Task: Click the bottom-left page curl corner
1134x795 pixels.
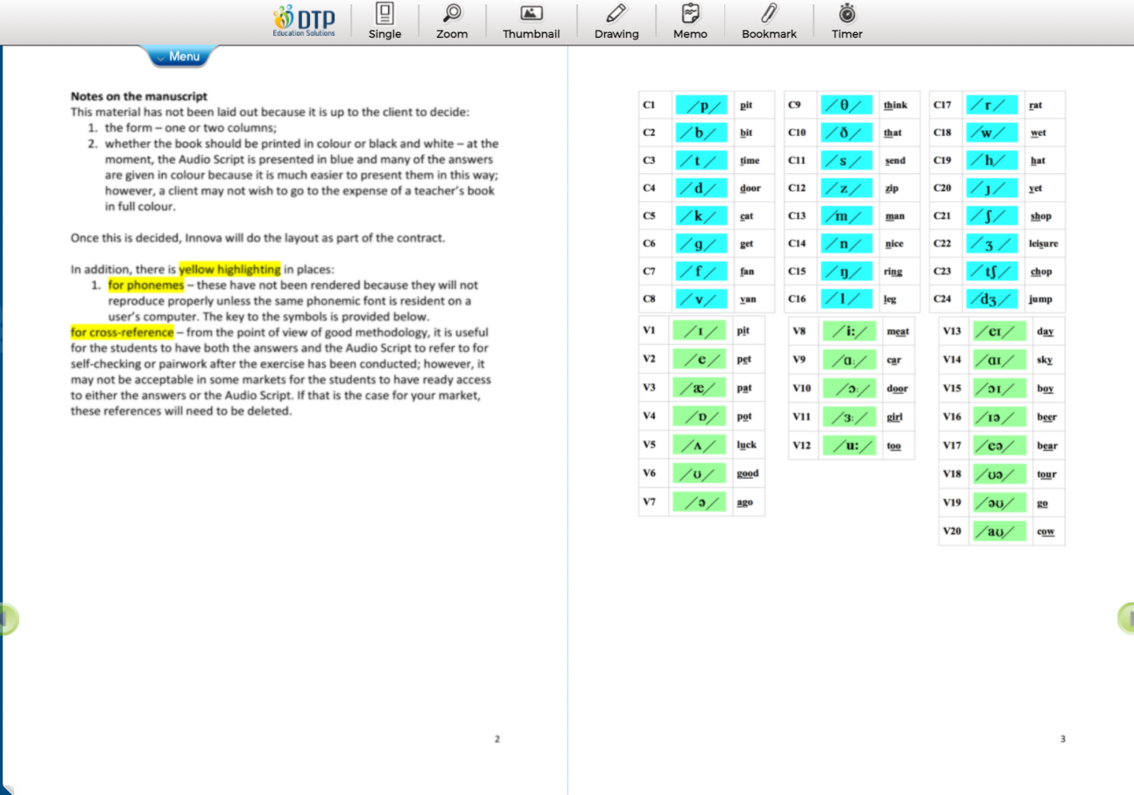Action: [x=7, y=788]
